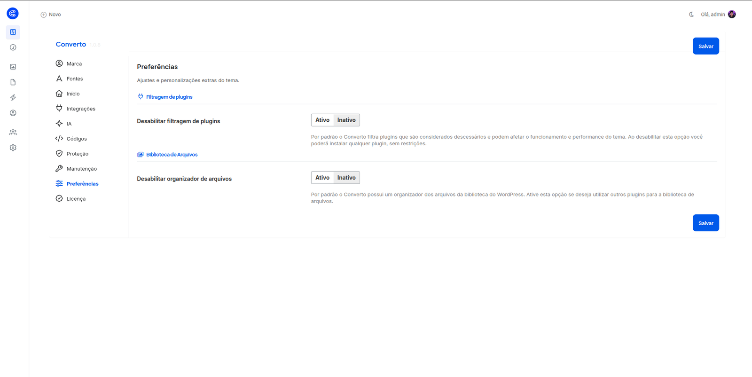The image size is (752, 377).
Task: Open the dashboard gauge icon in sidebar
Action: pyautogui.click(x=13, y=47)
